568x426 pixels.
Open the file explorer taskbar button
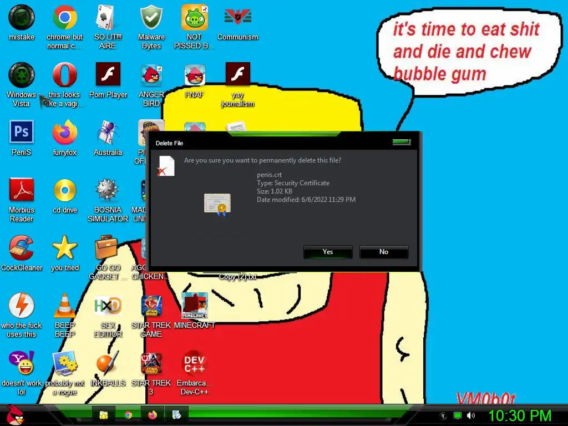(x=104, y=415)
